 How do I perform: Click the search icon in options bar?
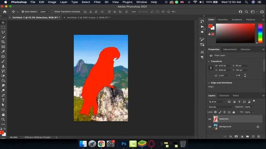coord(246,12)
